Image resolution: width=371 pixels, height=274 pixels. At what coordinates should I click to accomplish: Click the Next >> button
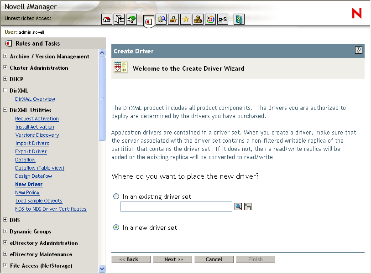[x=172, y=259]
